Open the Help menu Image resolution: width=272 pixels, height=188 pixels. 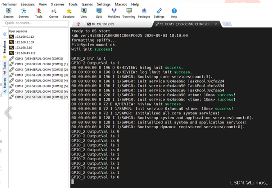point(135,4)
